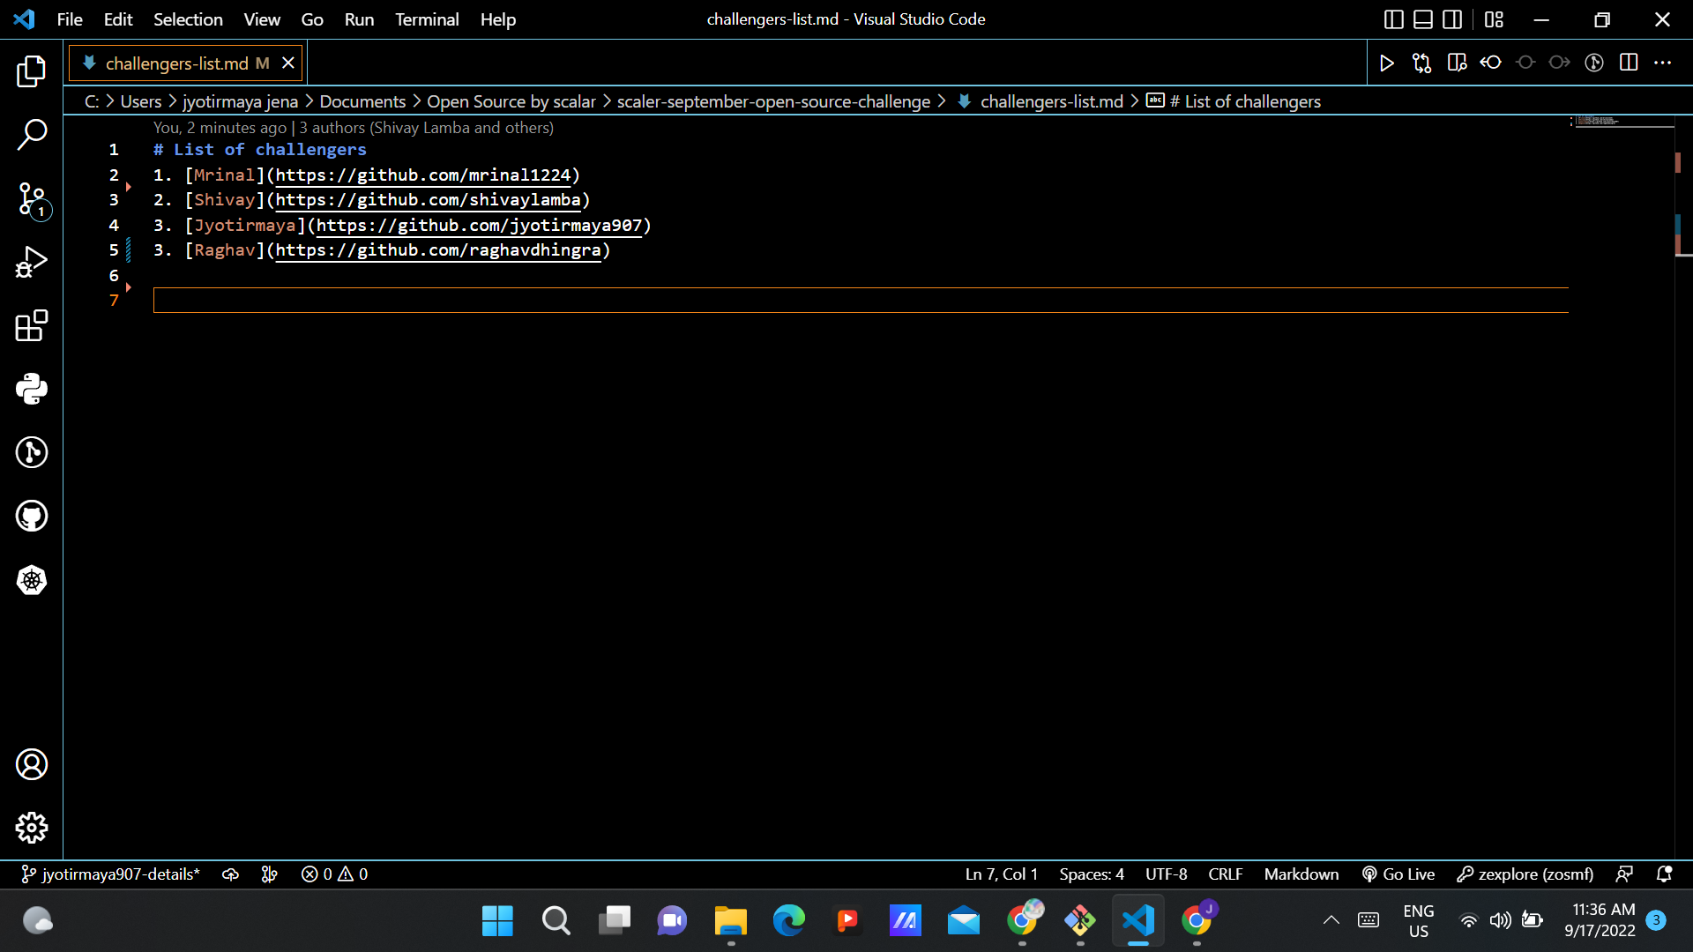
Task: Open the raghavdhingra GitHub link
Action: (x=438, y=250)
